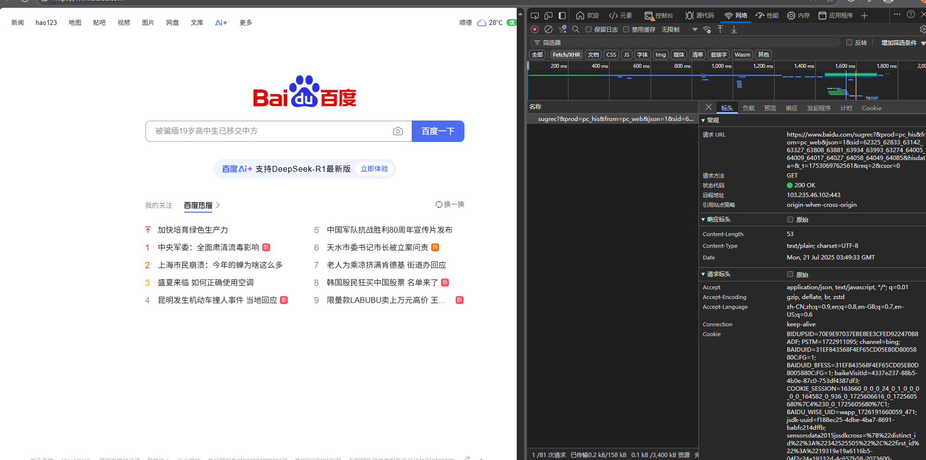
Task: Click camera image search icon
Action: (398, 131)
